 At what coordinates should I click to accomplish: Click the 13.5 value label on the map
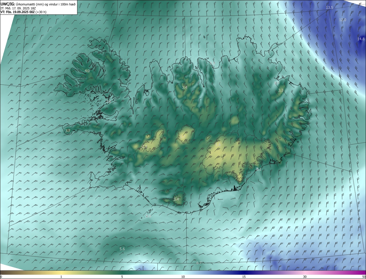click(330, 8)
